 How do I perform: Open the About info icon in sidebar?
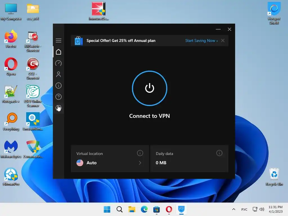[x=58, y=85]
